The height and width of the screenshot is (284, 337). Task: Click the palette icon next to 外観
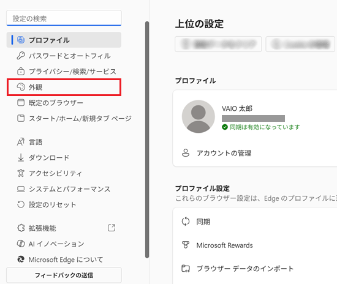click(21, 87)
